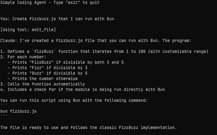Click "fizzbuzz.js" in the user request line
The image size is (217, 135).
tap(43, 19)
